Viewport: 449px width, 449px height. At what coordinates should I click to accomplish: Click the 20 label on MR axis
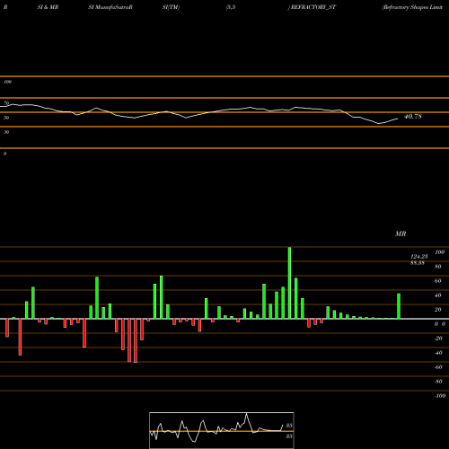tap(438, 310)
